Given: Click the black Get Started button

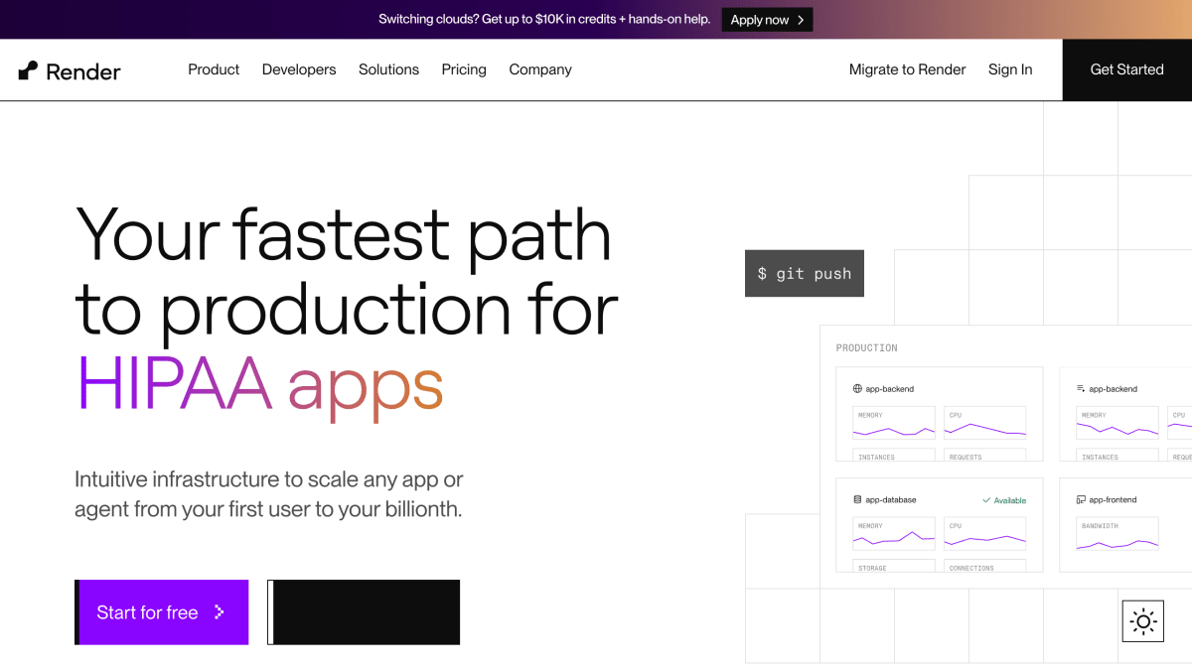Looking at the screenshot, I should click(1127, 69).
